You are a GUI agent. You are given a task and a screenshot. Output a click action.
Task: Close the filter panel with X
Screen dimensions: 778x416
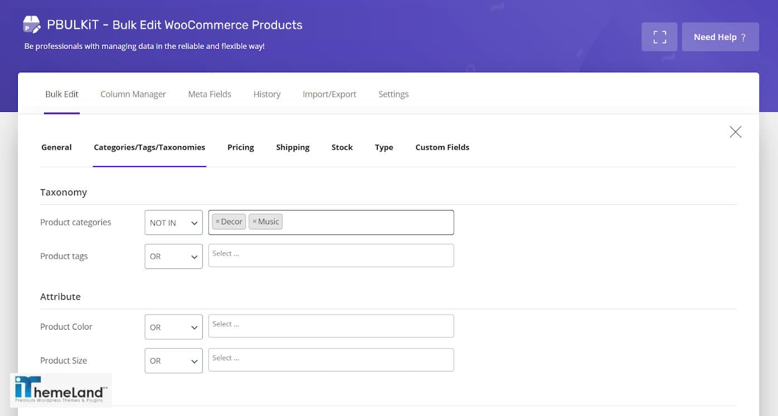(x=735, y=132)
